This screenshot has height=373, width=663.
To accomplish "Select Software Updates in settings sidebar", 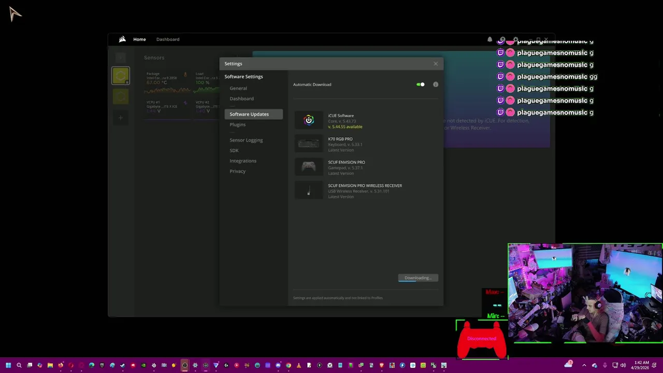I will point(254,114).
